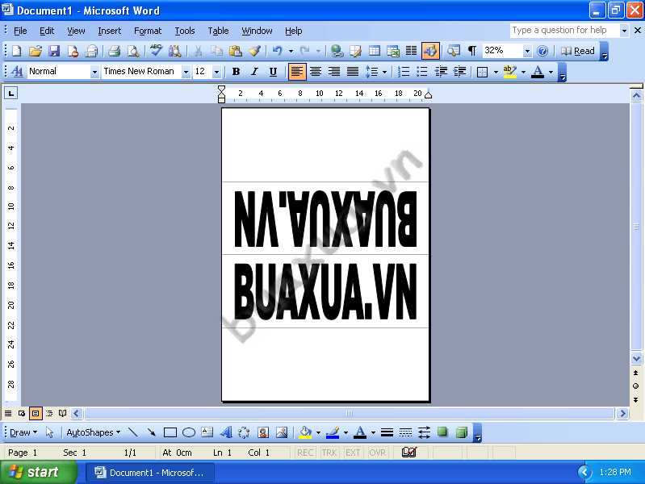The image size is (645, 484).
Task: Open the Format menu
Action: click(148, 31)
